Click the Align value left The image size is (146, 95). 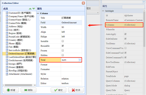click(63, 32)
